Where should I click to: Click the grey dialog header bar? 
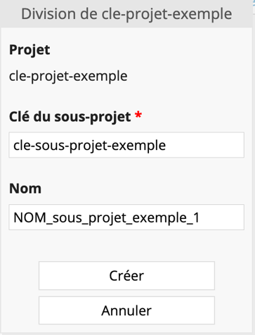[126, 13]
